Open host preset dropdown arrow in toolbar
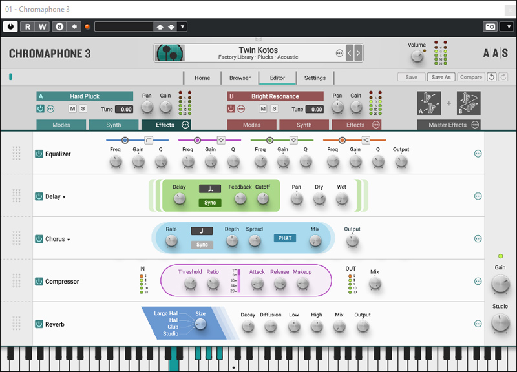517x372 pixels. 182,26
